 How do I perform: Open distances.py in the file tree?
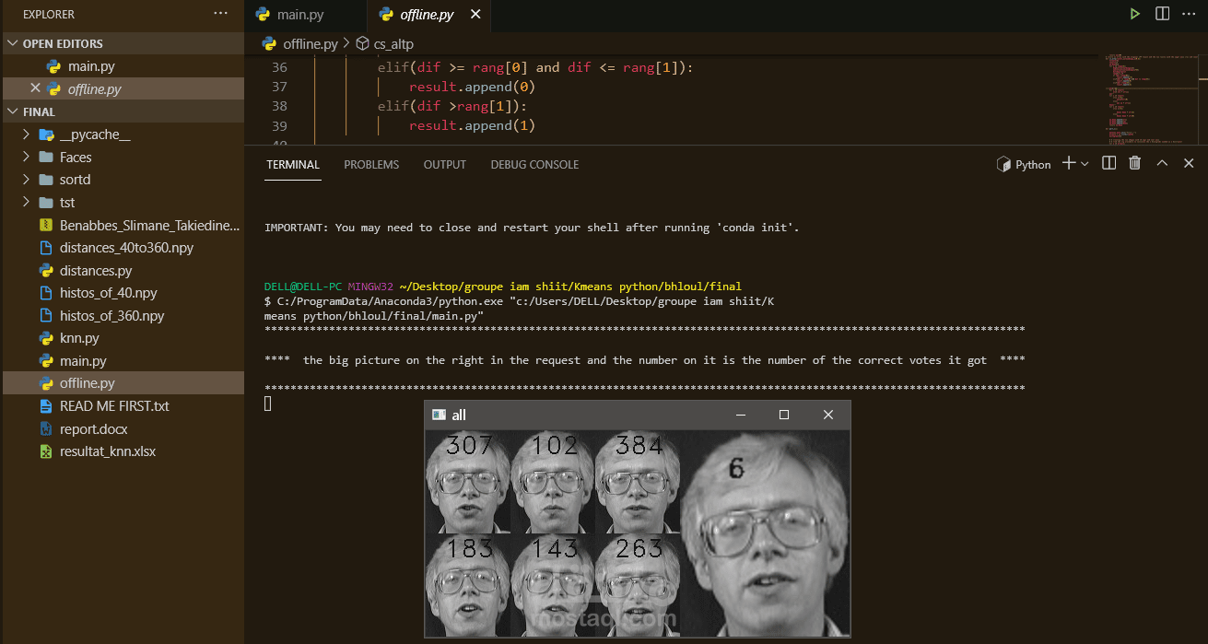point(122,270)
